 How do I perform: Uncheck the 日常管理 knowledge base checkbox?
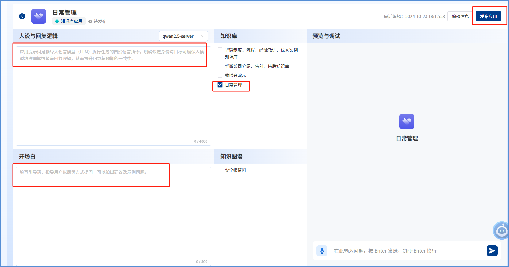[x=220, y=85]
